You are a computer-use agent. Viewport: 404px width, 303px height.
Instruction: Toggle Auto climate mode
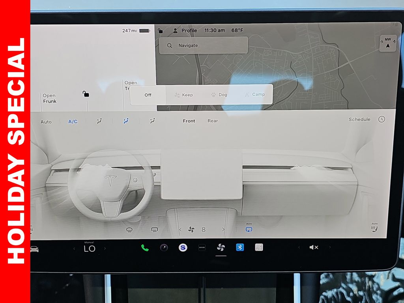click(46, 122)
